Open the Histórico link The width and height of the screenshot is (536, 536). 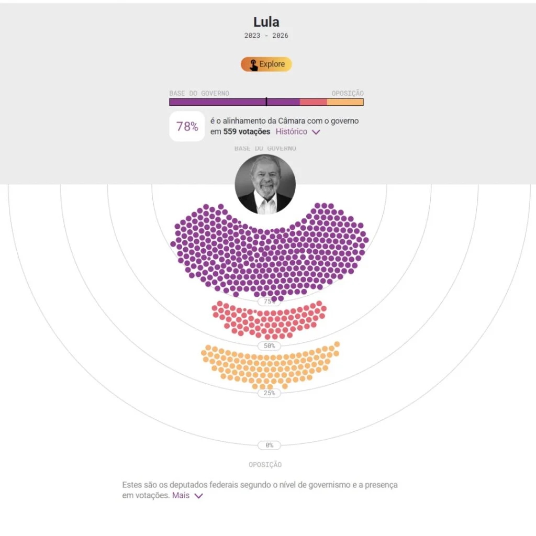click(x=292, y=132)
